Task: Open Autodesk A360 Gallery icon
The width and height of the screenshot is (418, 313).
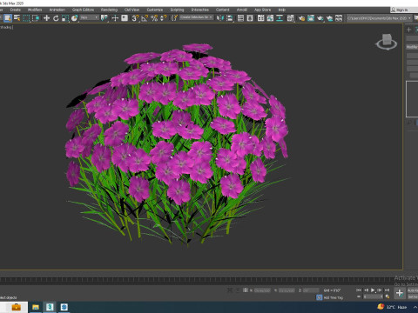Action: click(x=339, y=18)
